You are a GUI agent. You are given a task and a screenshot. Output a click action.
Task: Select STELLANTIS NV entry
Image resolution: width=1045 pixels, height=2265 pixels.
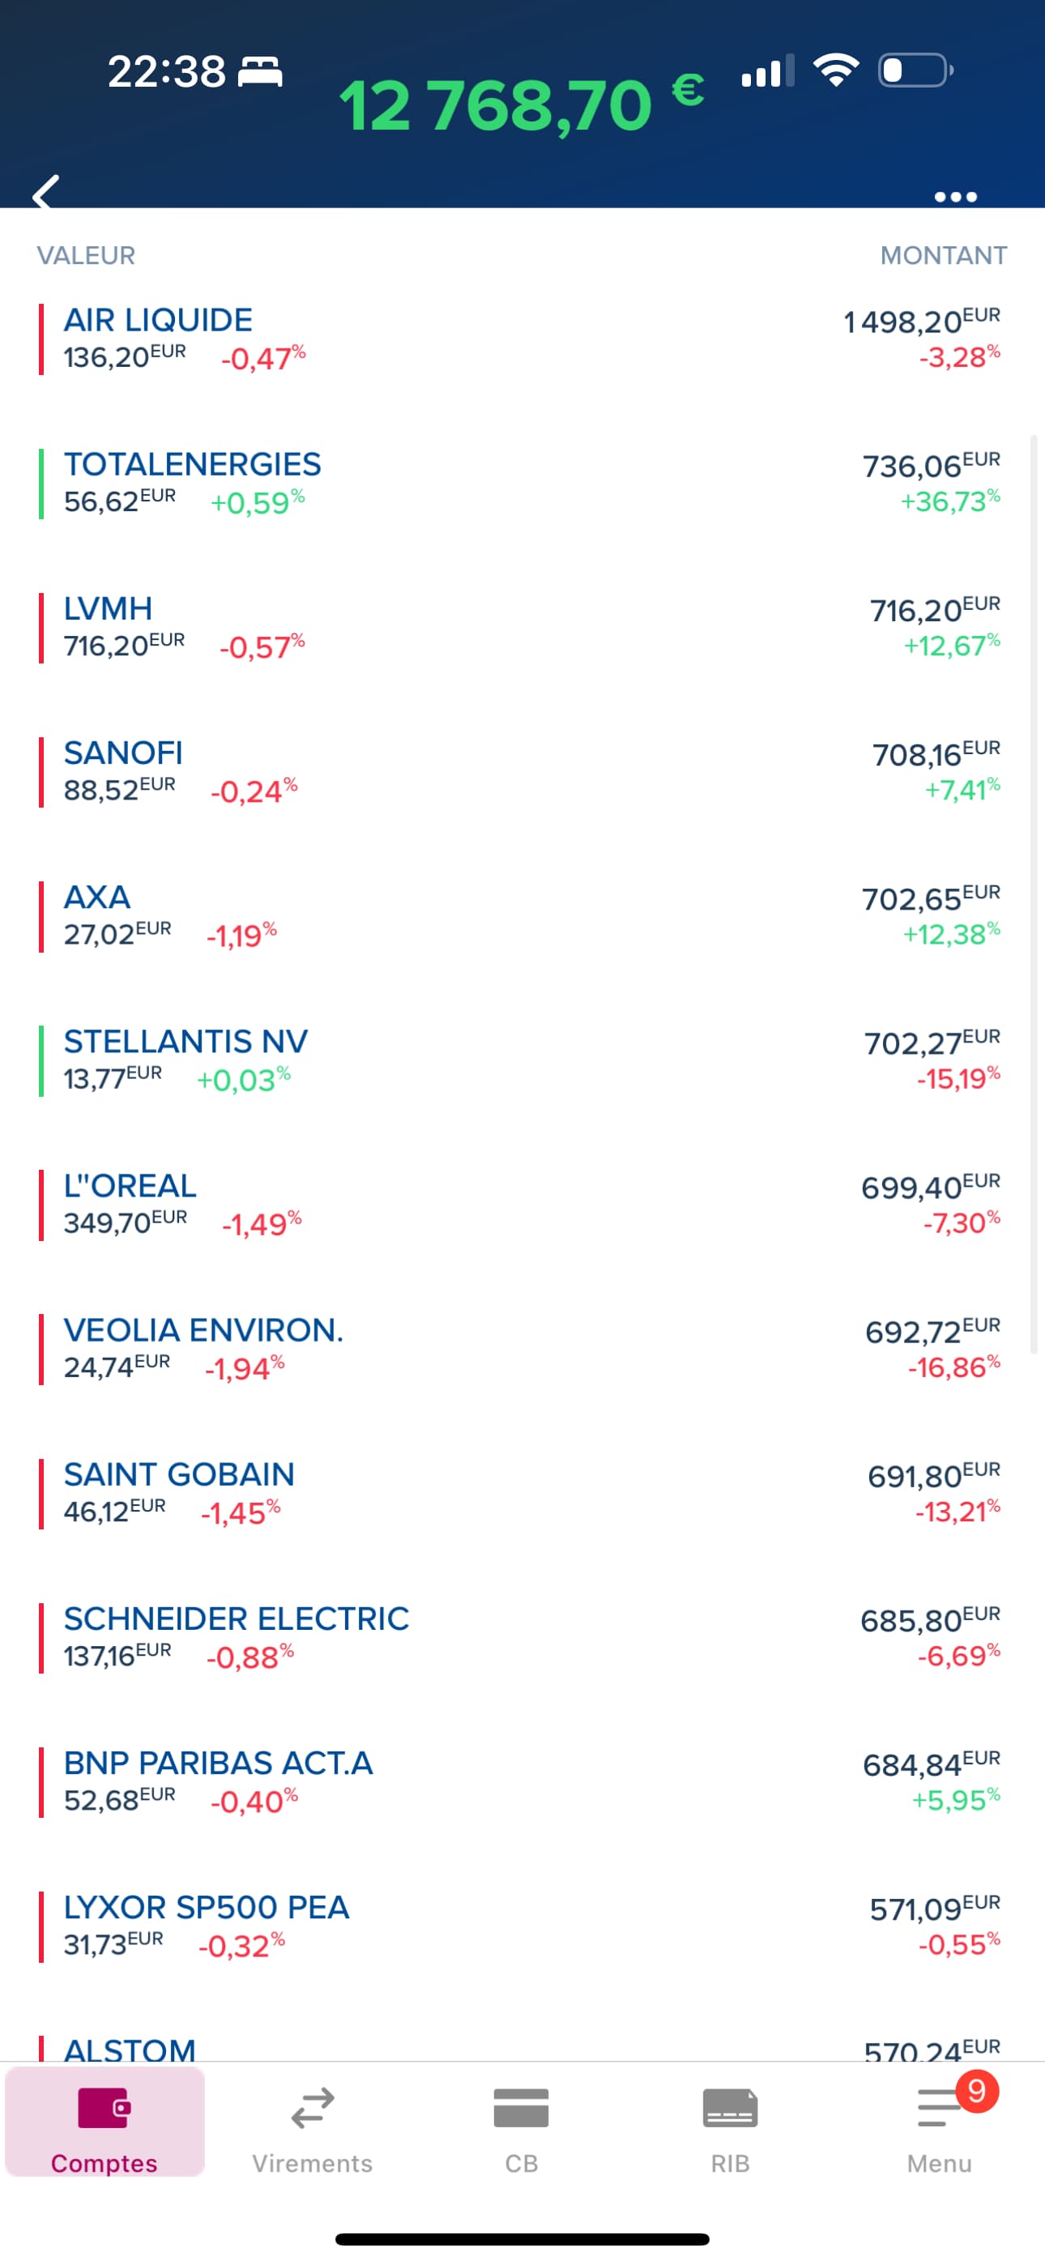click(x=522, y=1060)
